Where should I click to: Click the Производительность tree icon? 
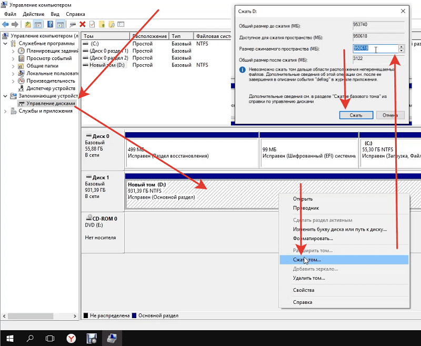point(21,81)
